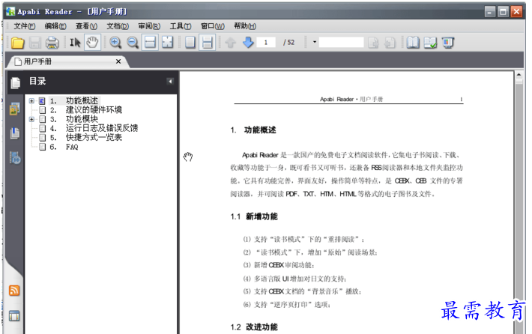Select the 用户手册 document tab
Viewport: 532px width, 334px height.
pos(68,61)
